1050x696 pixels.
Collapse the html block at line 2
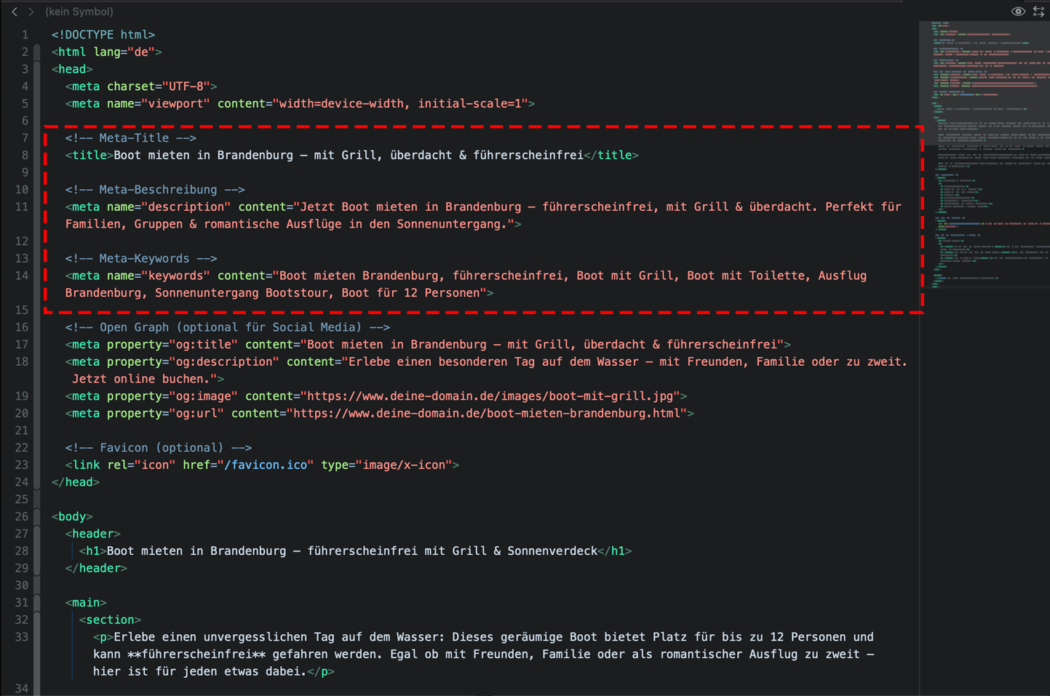37,52
